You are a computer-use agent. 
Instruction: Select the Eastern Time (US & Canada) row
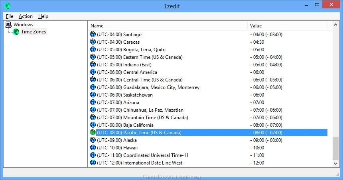coord(209,57)
